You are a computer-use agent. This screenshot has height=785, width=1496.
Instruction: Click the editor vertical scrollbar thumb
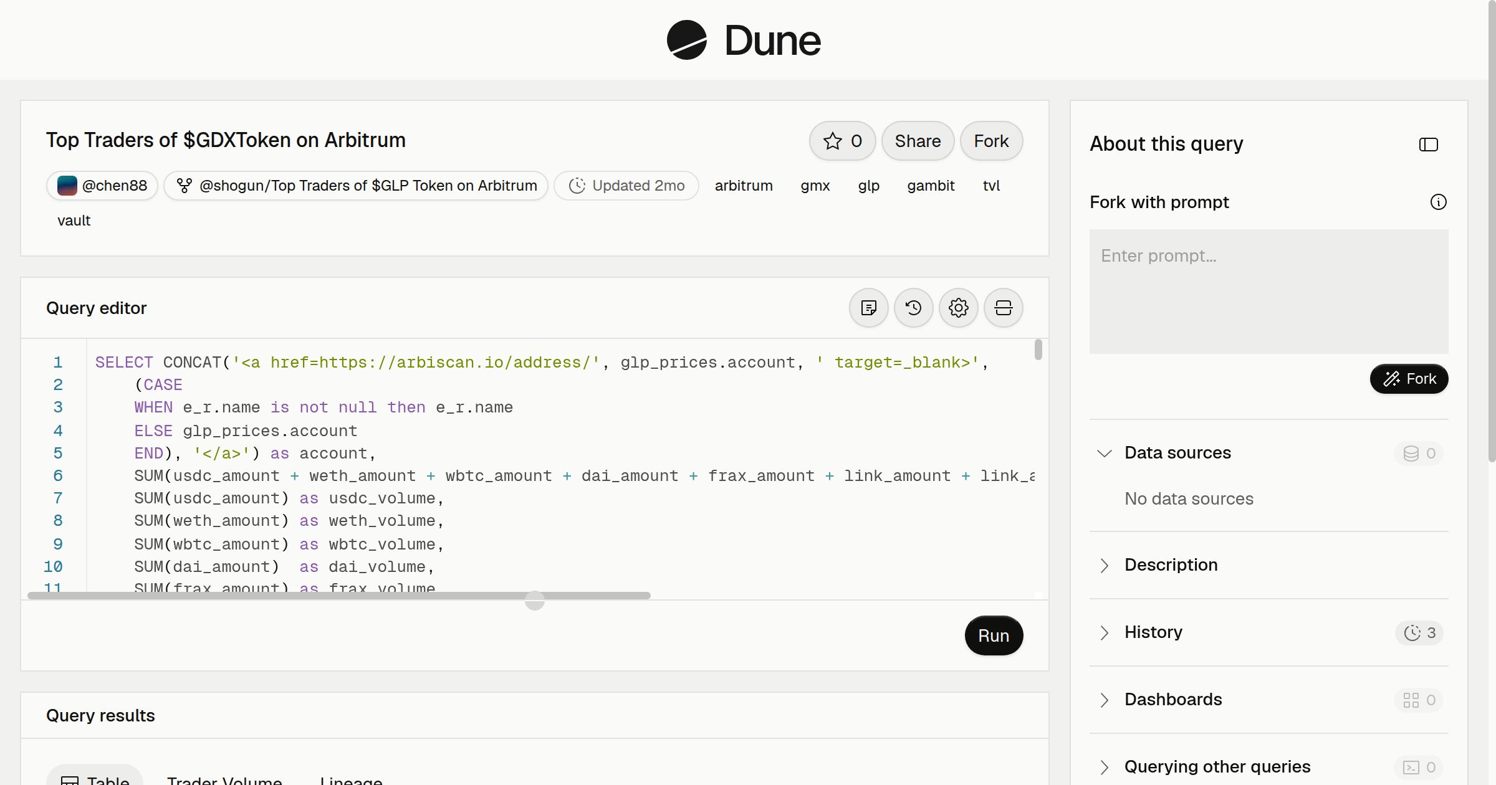[1038, 349]
